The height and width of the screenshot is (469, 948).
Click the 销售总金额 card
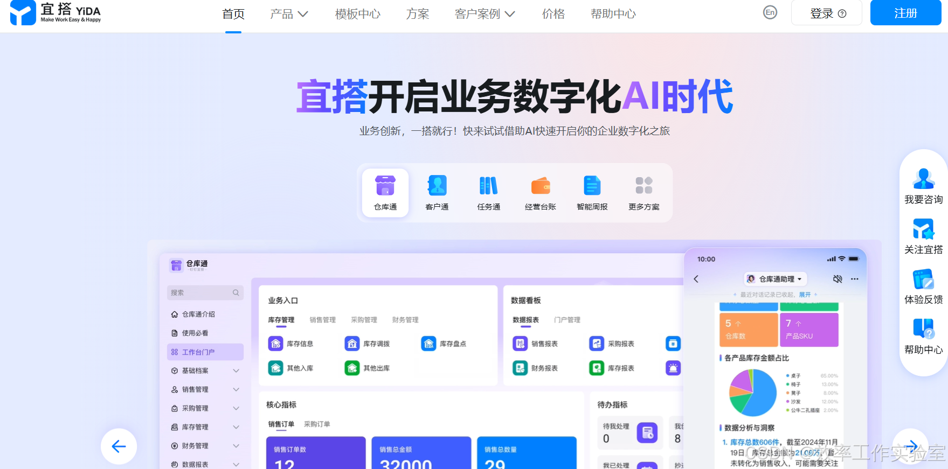coord(421,453)
